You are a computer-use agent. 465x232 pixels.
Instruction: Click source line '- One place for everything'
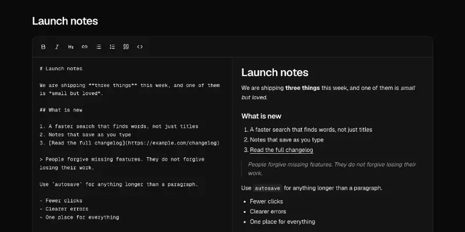pyautogui.click(x=79, y=217)
